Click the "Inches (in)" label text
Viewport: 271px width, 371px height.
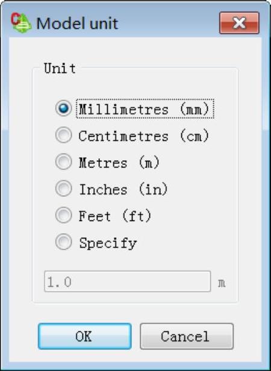coord(123,189)
